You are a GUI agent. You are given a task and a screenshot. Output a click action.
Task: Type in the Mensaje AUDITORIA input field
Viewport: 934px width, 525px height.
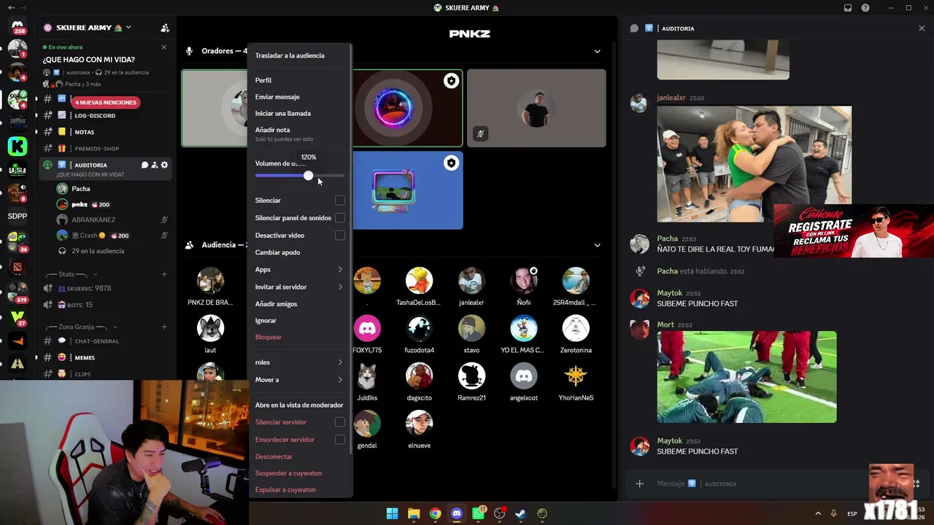759,483
